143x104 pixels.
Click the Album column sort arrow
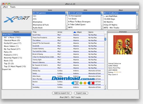75,32
